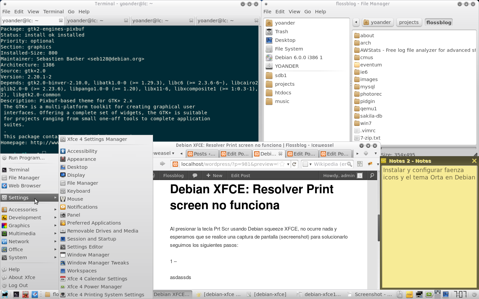Bookmark page with the star icon
The height and width of the screenshot is (299, 479).
pos(282,164)
